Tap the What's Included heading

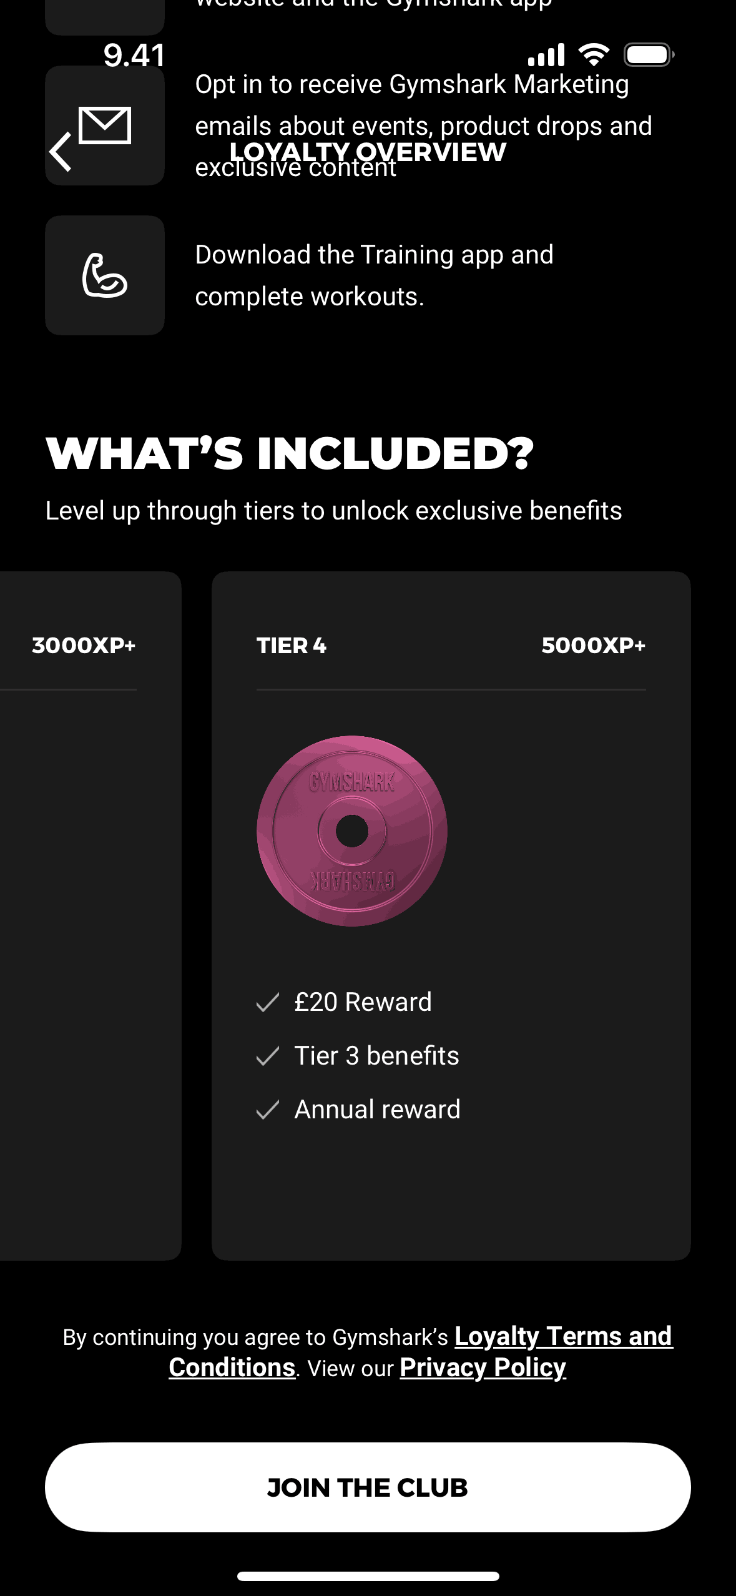coord(290,453)
